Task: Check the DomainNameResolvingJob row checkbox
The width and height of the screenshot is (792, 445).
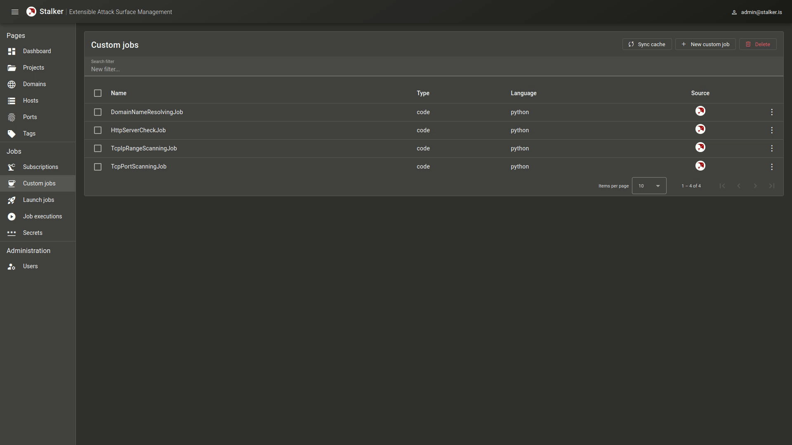Action: [x=98, y=112]
